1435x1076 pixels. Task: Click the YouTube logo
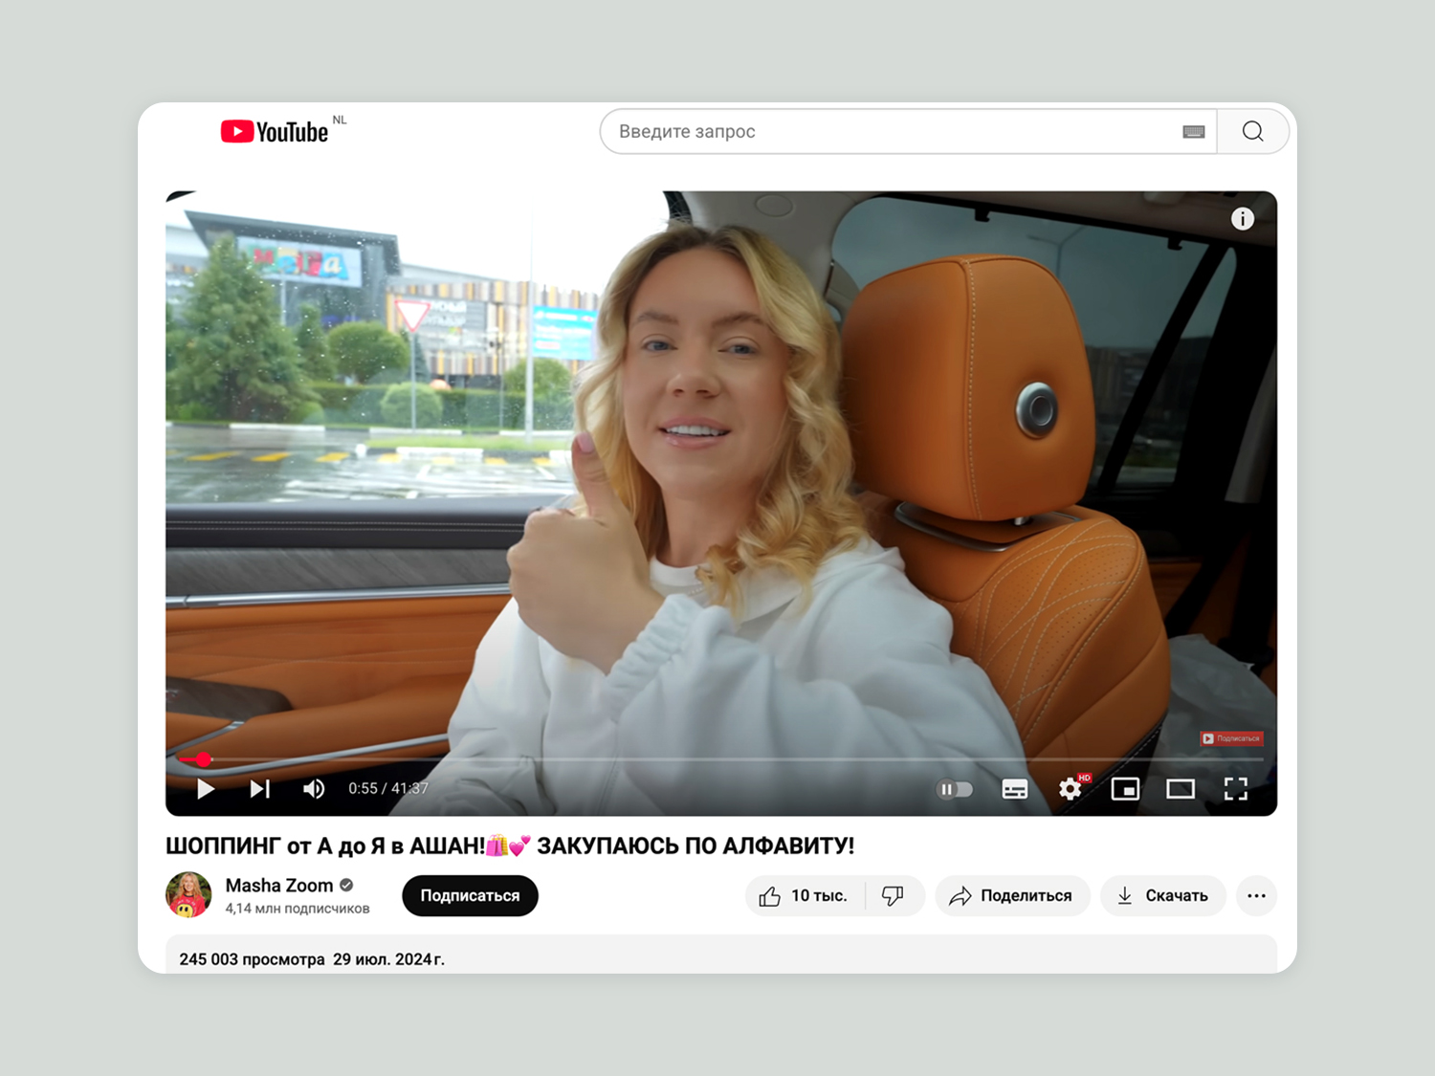tap(275, 131)
